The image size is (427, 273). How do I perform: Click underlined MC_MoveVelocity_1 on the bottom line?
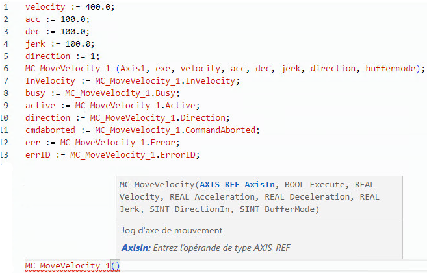(68, 266)
